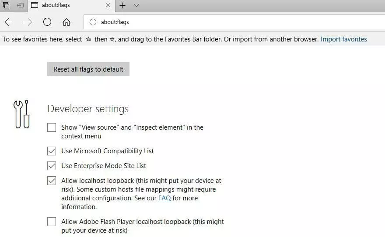Go forward to the next page
The height and width of the screenshot is (237, 385).
[x=28, y=22]
